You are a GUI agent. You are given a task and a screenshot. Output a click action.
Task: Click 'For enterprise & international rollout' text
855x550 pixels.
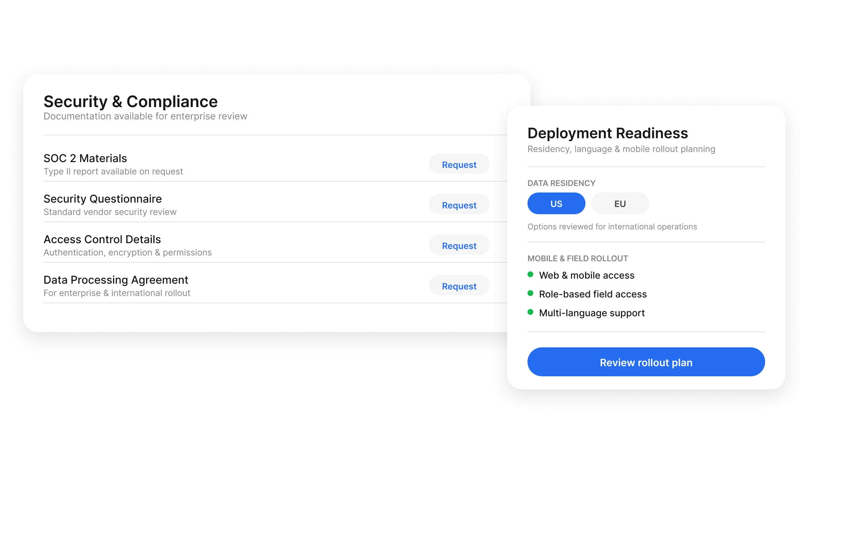[x=117, y=293]
